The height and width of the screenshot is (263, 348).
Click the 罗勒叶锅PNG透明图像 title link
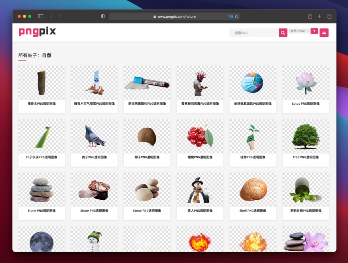coord(306,211)
